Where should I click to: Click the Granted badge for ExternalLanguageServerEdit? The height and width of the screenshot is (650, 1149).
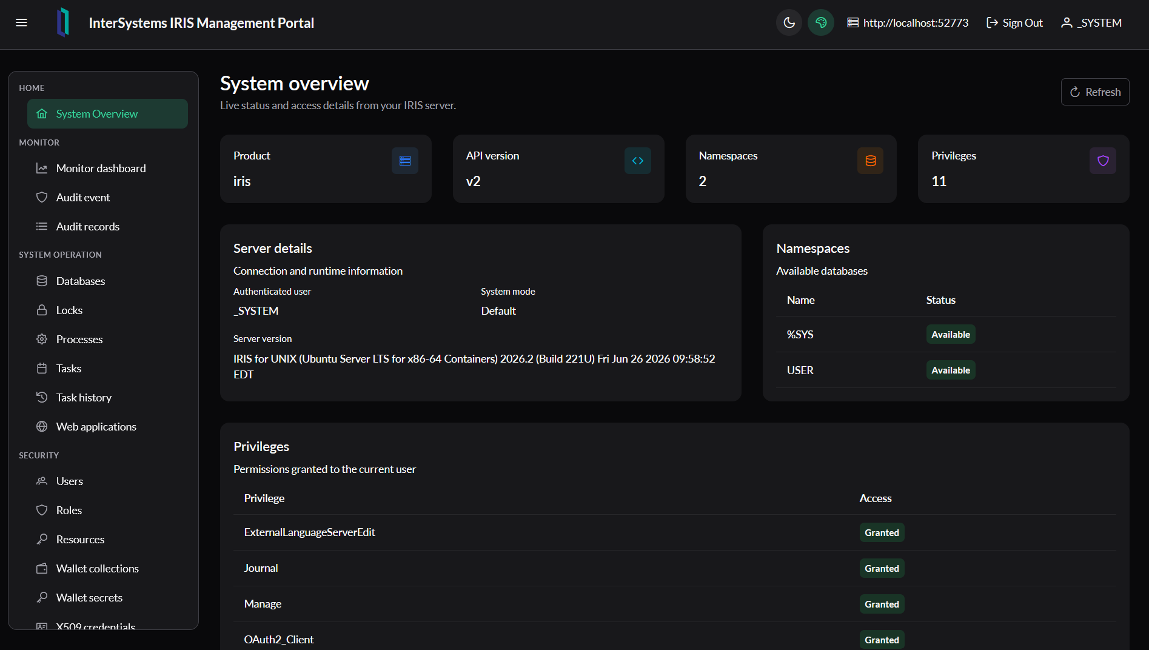tap(882, 533)
